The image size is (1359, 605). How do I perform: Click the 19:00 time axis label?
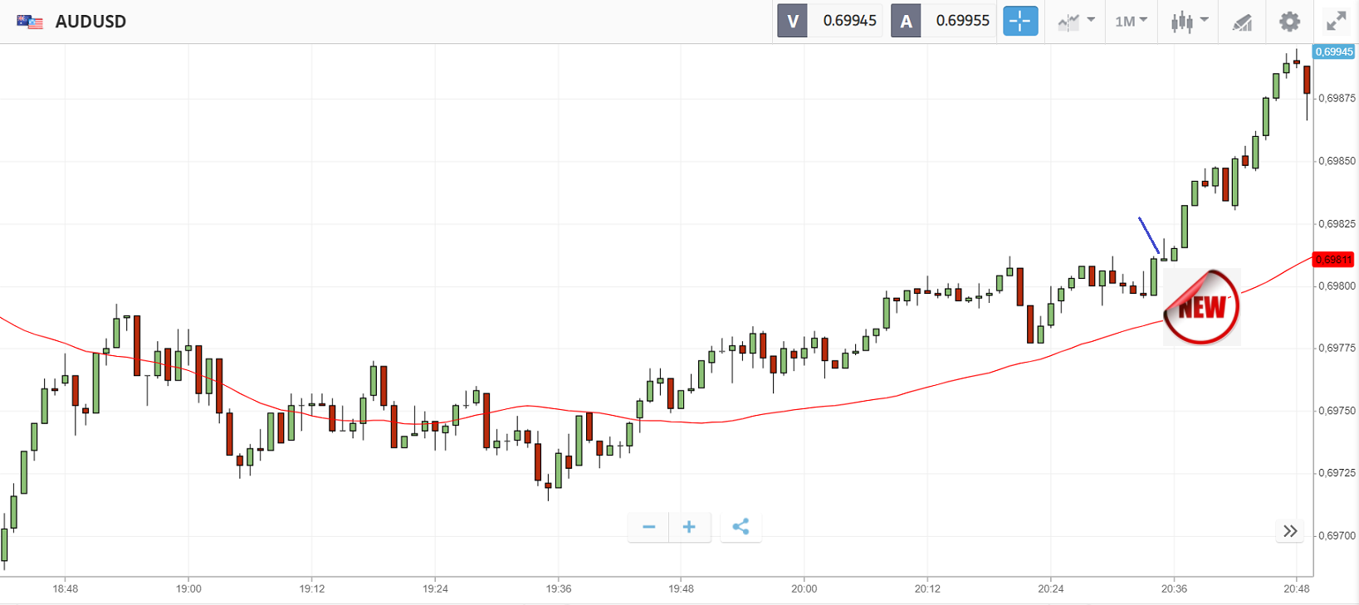(188, 589)
